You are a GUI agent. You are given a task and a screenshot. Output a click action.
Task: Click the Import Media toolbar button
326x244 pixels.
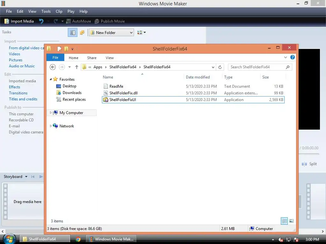coord(19,21)
